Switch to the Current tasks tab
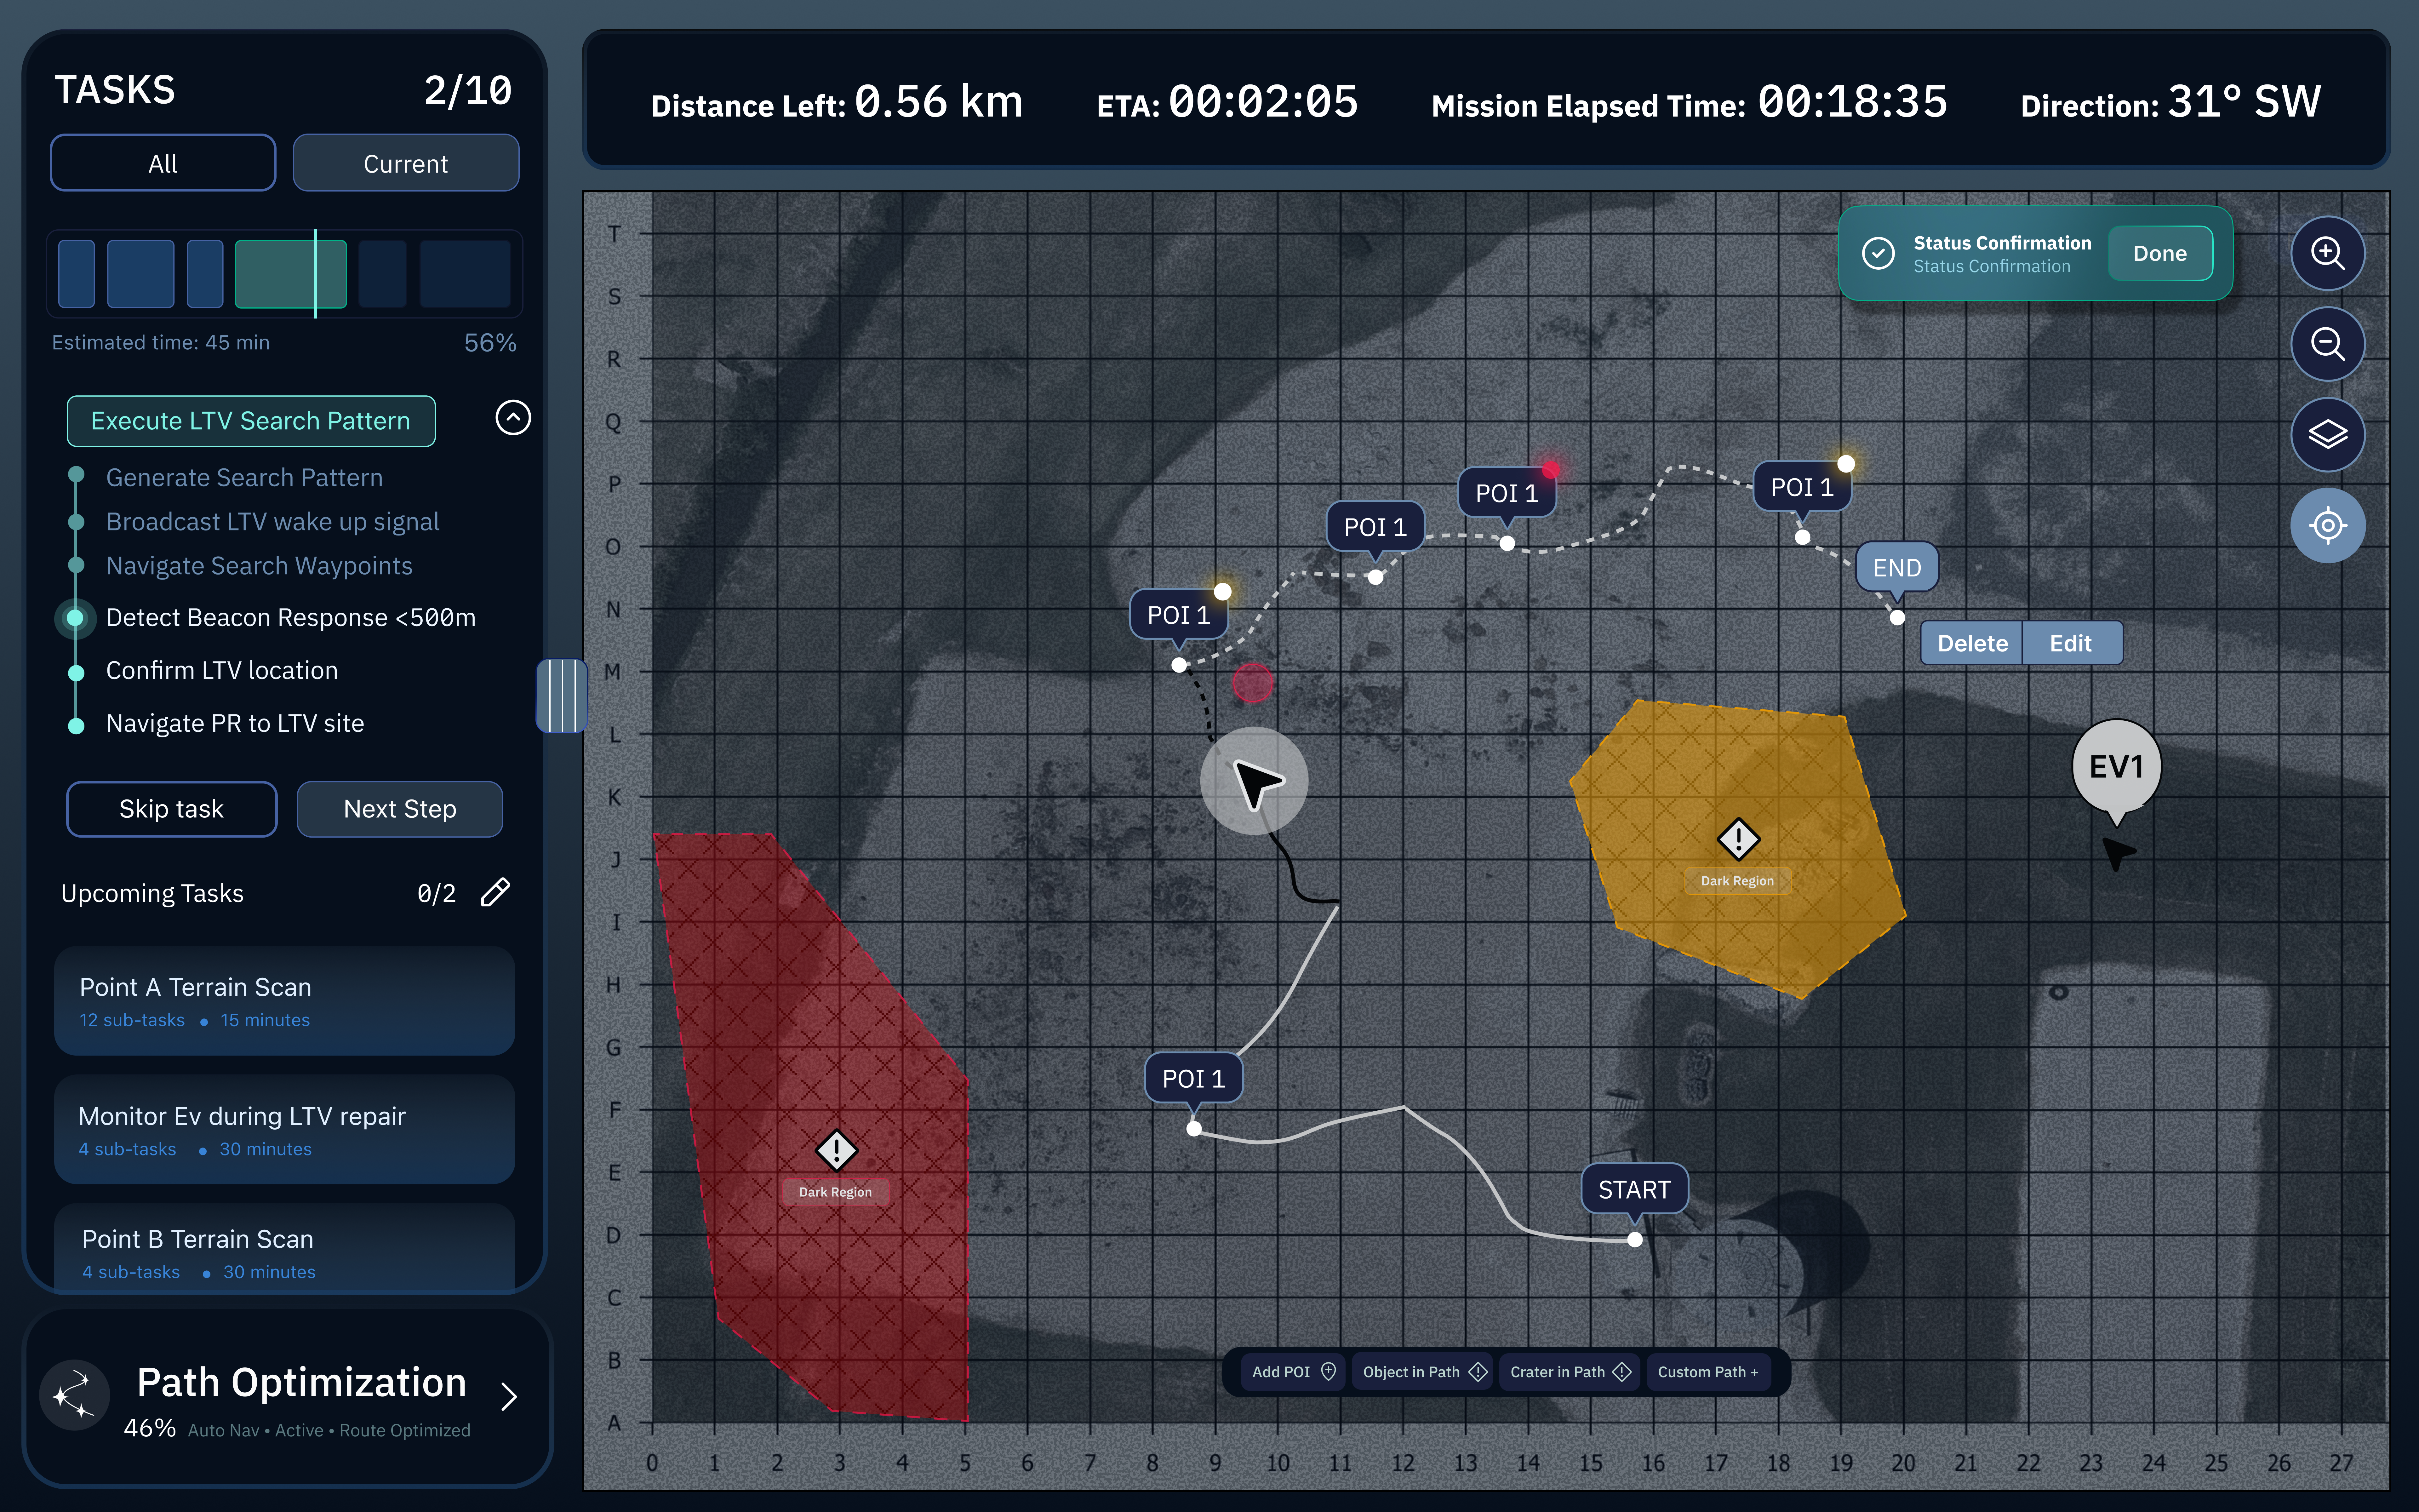This screenshot has height=1512, width=2419. (x=406, y=163)
